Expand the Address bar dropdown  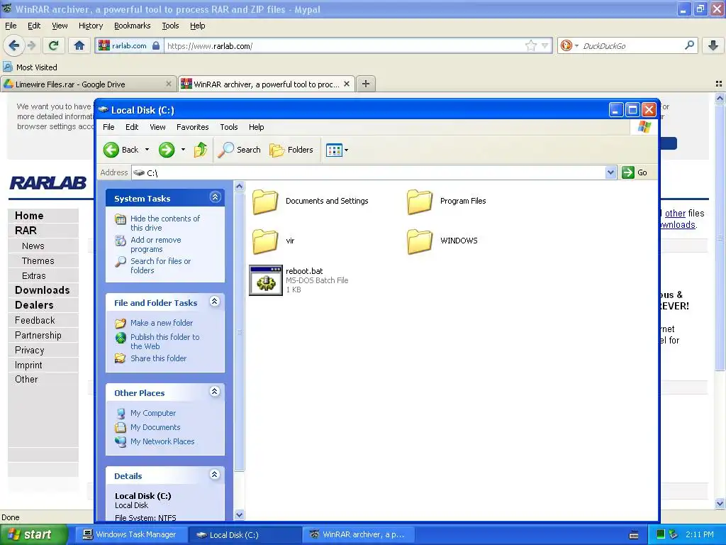click(x=610, y=172)
